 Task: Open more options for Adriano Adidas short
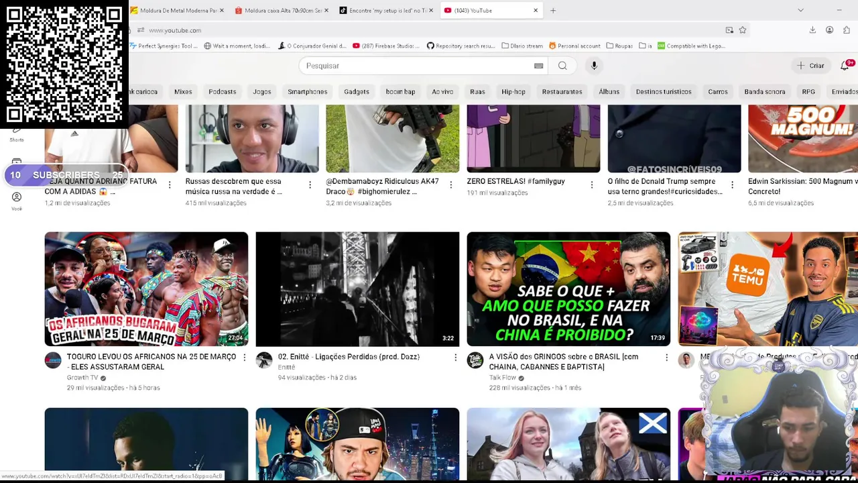(169, 185)
